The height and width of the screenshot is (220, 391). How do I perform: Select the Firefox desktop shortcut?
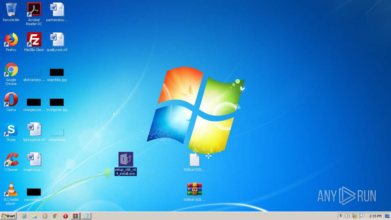(11, 42)
